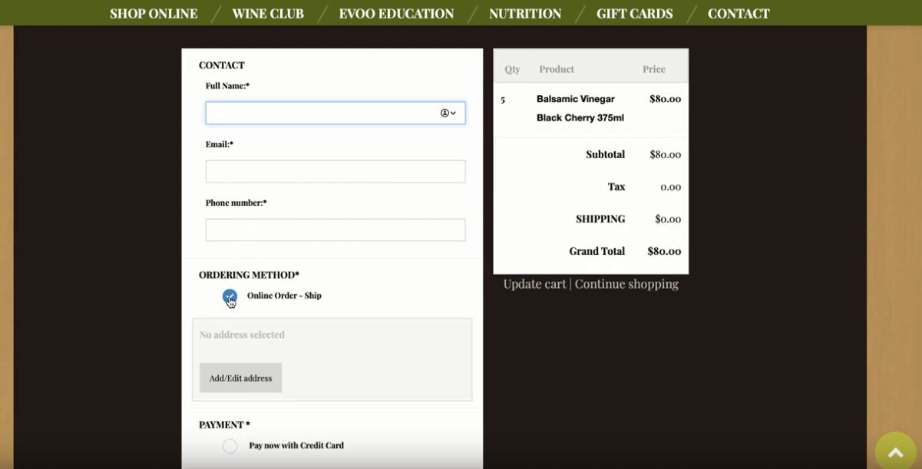
Task: Click the Update cart link
Action: (534, 284)
